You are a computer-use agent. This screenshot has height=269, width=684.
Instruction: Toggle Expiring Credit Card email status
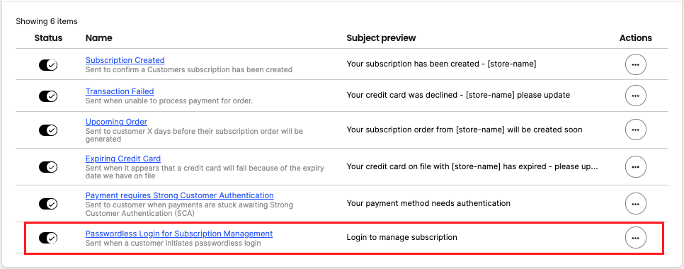point(48,166)
